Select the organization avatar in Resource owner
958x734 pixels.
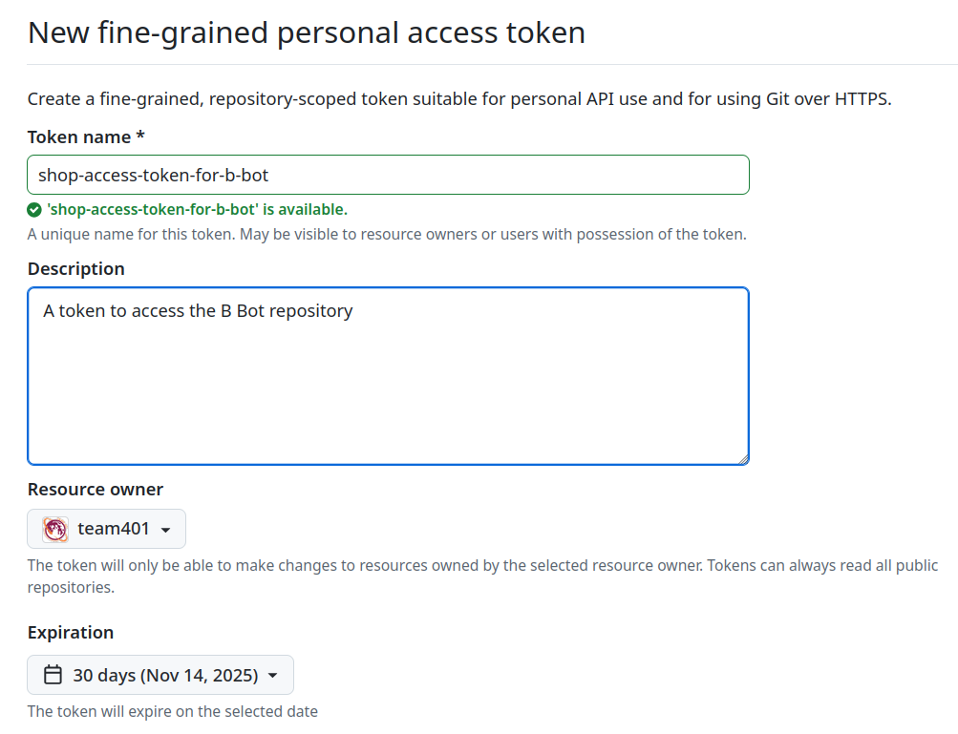(53, 528)
